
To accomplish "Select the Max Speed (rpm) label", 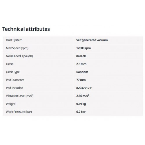I will pos(17,48).
